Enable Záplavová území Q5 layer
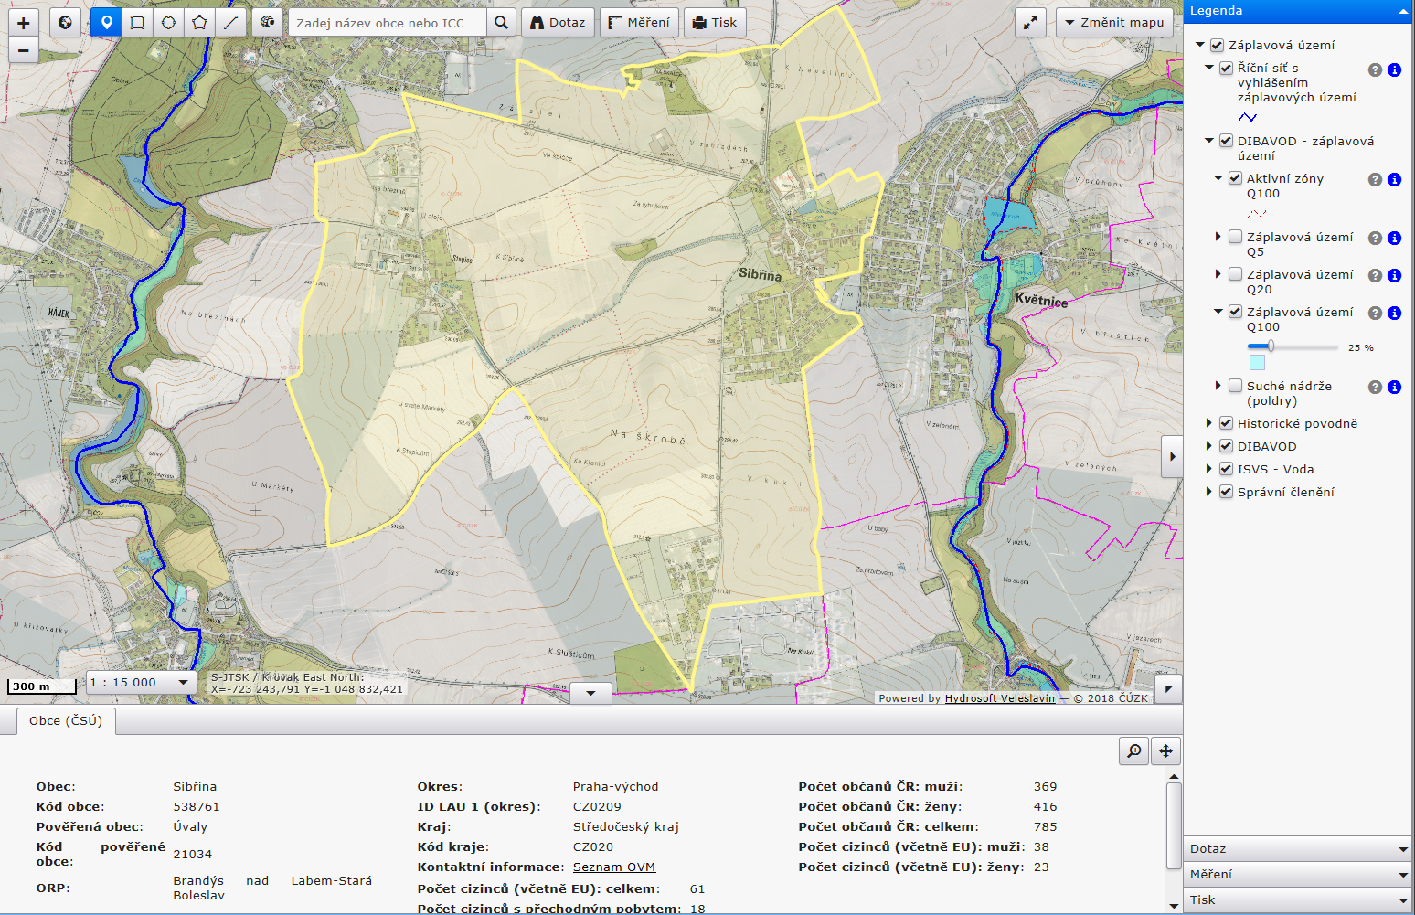Viewport: 1415px width, 915px height. [x=1235, y=237]
